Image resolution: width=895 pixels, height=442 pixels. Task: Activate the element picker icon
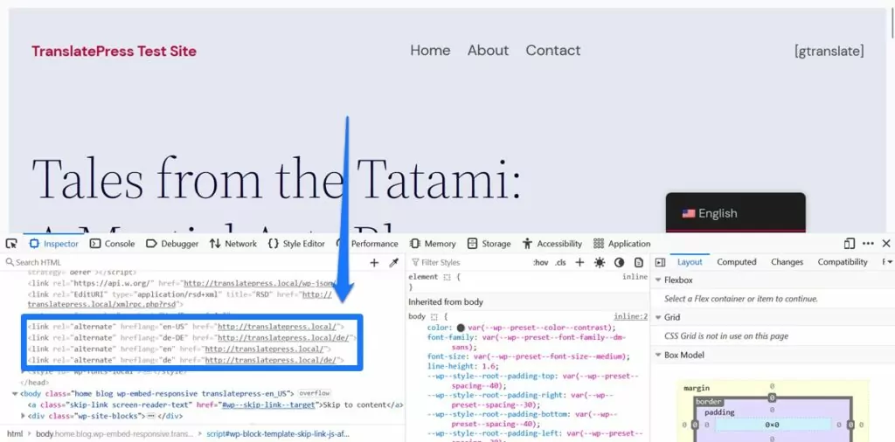pyautogui.click(x=11, y=244)
